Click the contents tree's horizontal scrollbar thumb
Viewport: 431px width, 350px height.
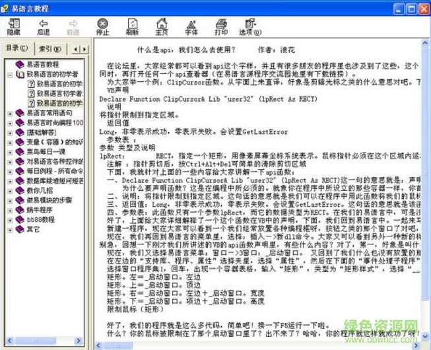[x=35, y=341]
